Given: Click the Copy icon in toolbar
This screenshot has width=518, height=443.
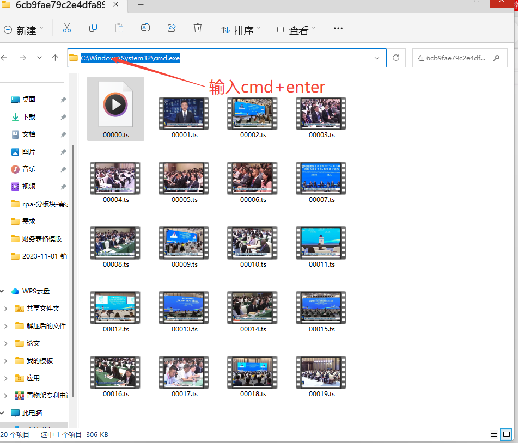Looking at the screenshot, I should [x=93, y=28].
